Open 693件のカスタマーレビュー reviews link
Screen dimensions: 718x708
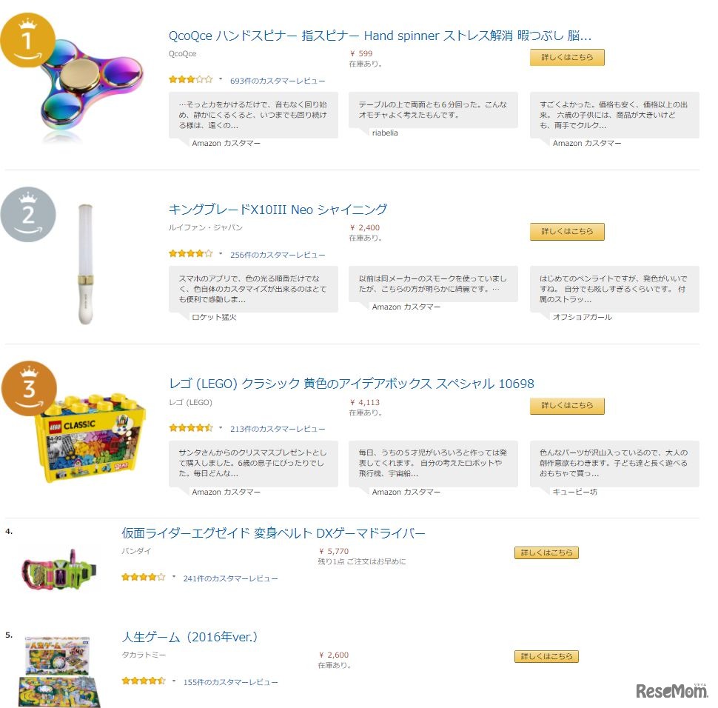coord(278,81)
